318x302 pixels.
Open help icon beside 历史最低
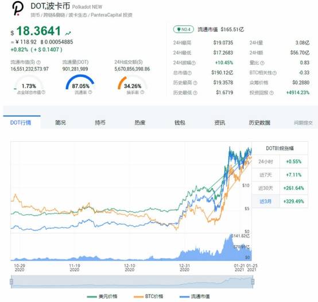195,92
